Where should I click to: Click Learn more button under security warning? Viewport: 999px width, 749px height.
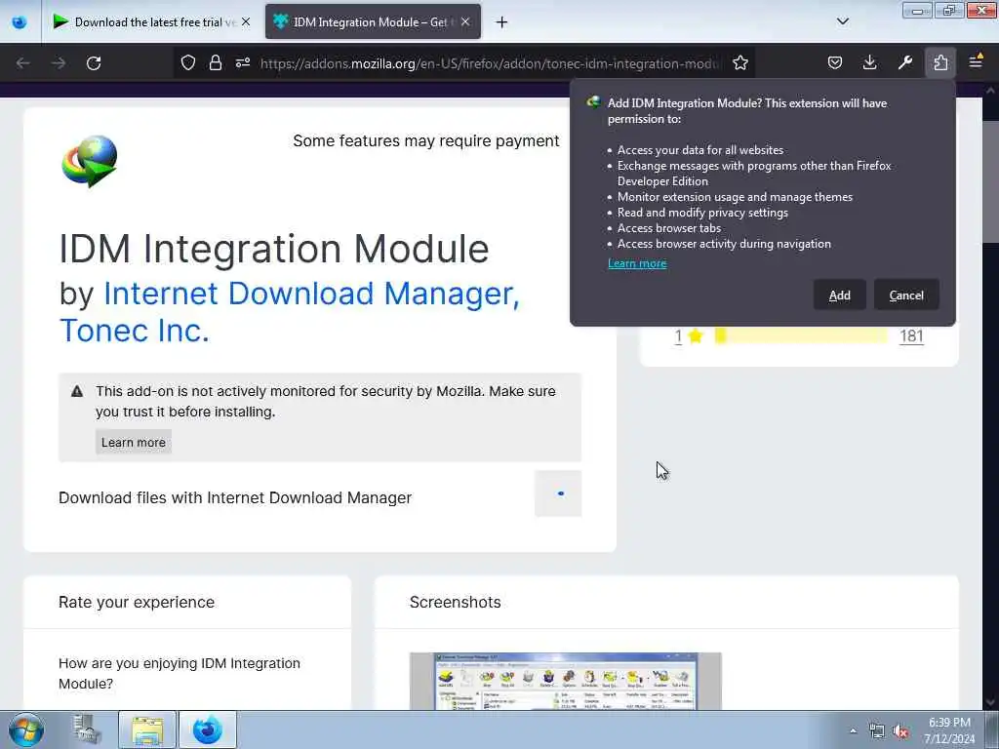tap(133, 442)
